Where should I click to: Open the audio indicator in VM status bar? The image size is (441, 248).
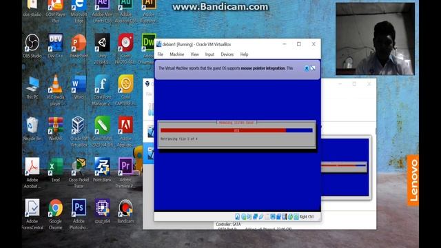tap(249, 217)
